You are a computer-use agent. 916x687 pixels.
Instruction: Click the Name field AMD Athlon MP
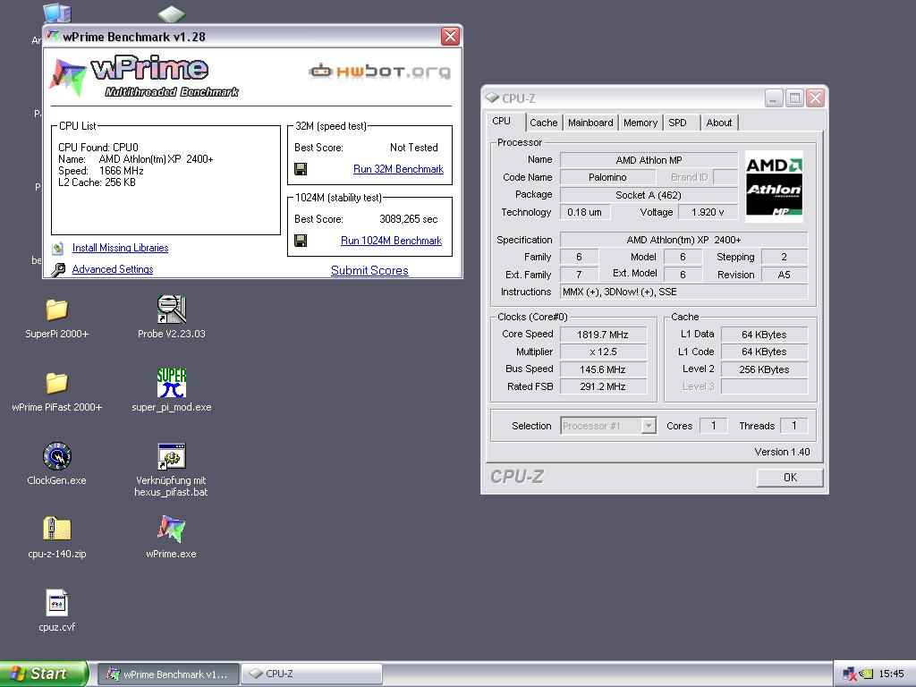point(649,160)
